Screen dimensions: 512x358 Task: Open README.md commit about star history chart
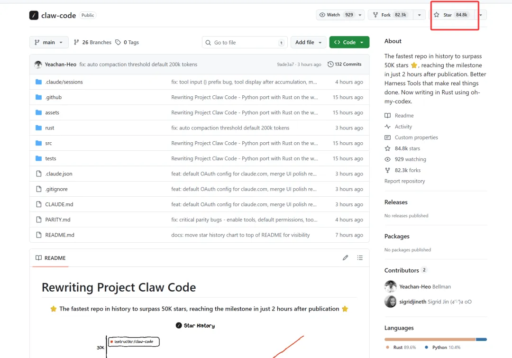click(240, 235)
